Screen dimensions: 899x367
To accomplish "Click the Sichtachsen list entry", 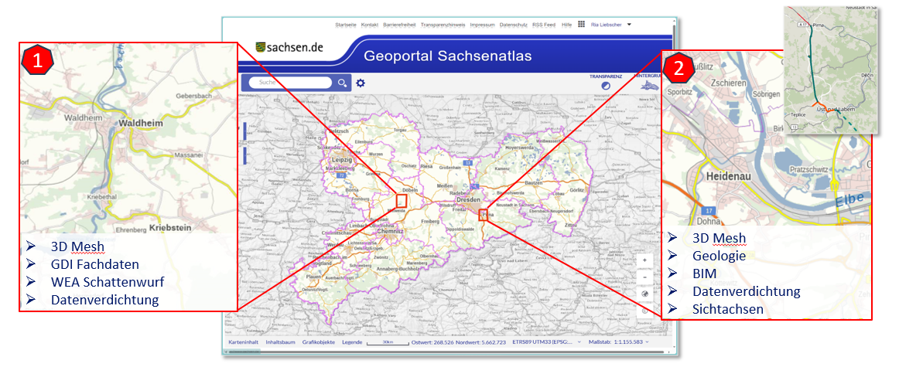I will (x=727, y=309).
